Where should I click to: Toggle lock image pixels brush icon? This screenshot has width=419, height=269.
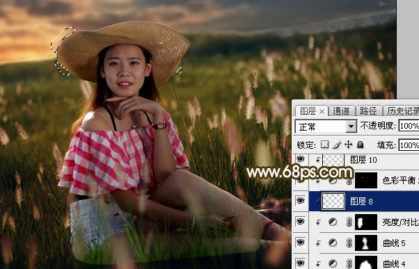point(337,145)
